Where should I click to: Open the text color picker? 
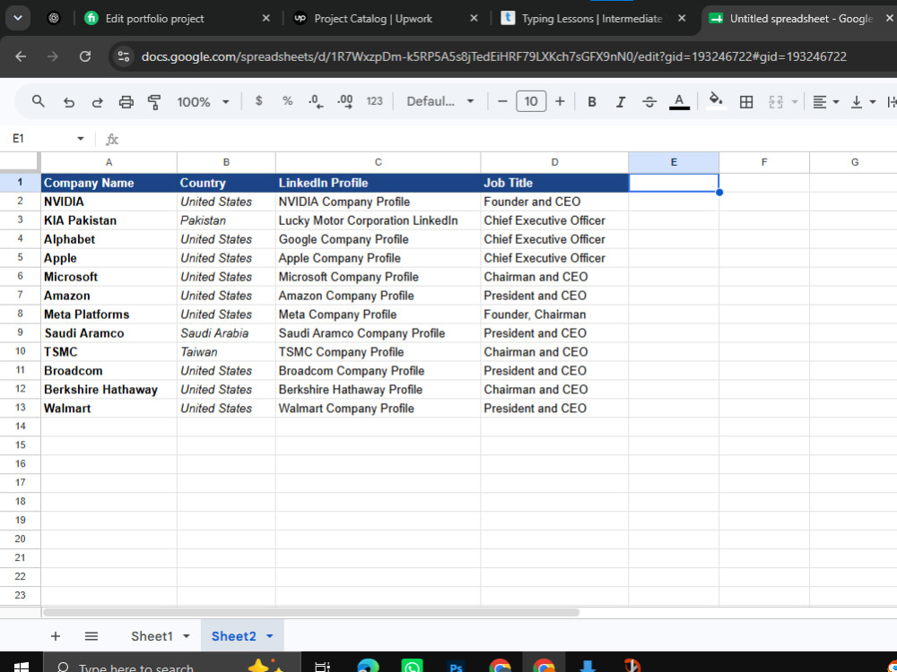(679, 102)
